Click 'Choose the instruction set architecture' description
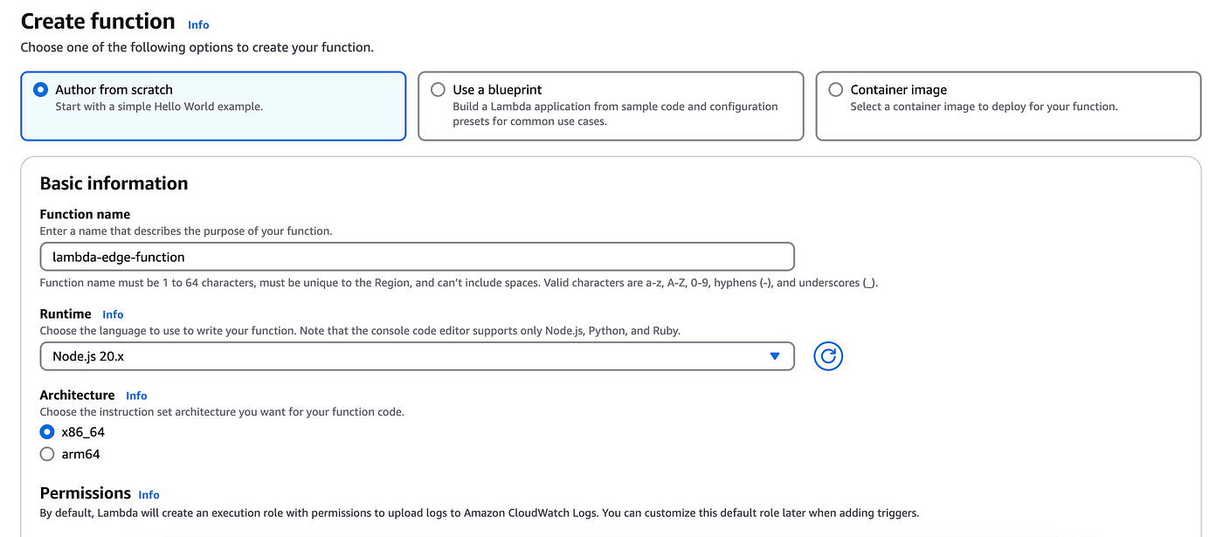The image size is (1223, 537). 222,411
